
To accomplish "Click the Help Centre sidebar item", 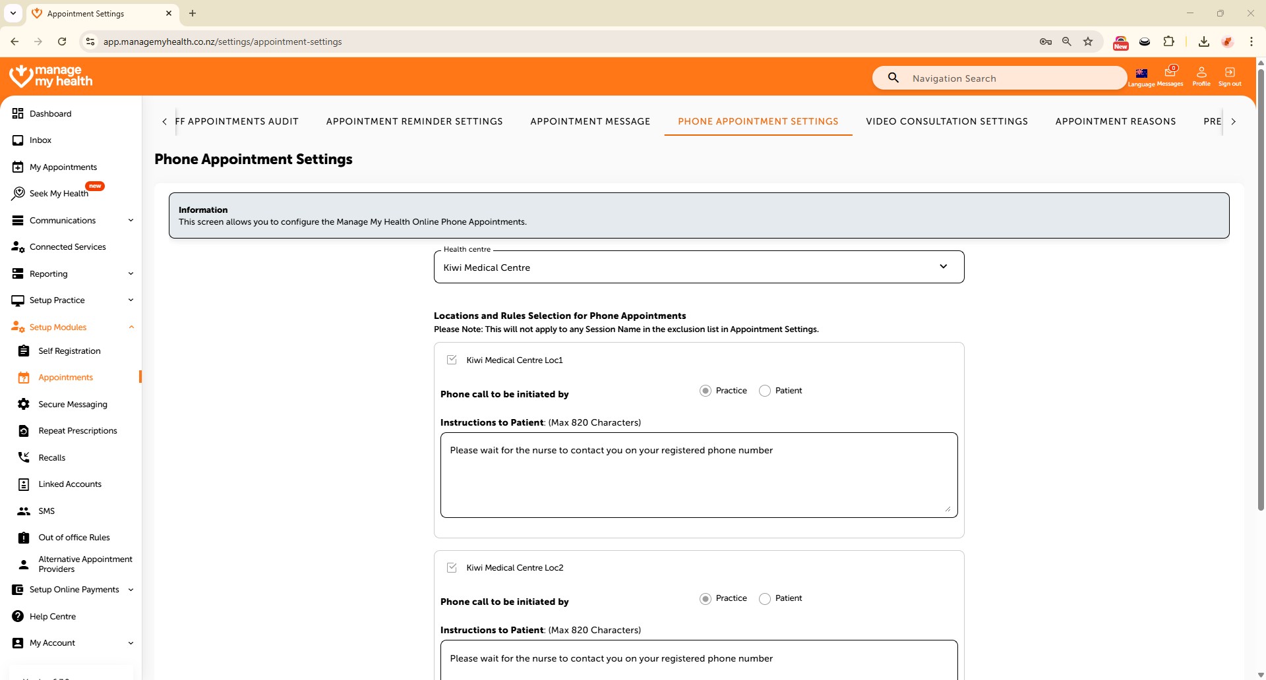I will click(x=53, y=616).
